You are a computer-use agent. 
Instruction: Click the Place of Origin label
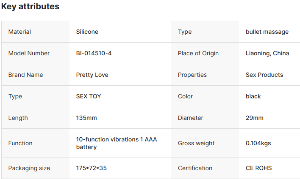pyautogui.click(x=198, y=53)
